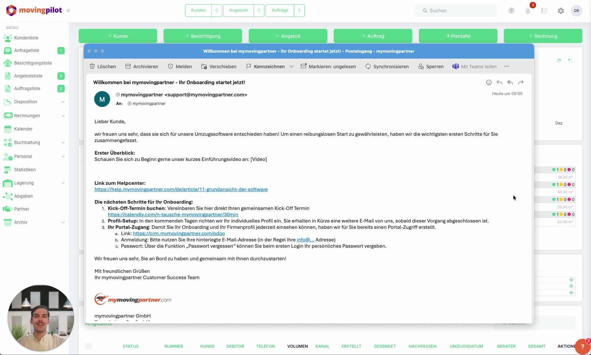Flag the email with Kennzeichnen
This screenshot has height=355, width=591.
(265, 67)
